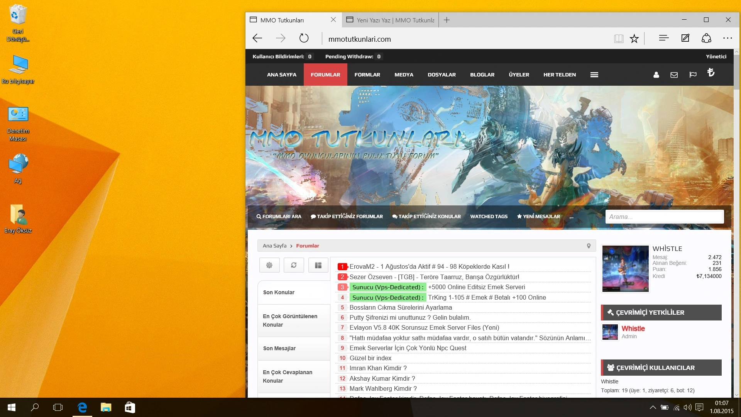Open HER TELDEN in the navbar
This screenshot has width=741, height=417.
(560, 75)
